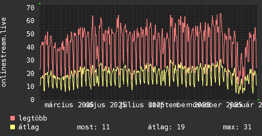Click the y-axis label 60
The width and height of the screenshot is (262, 136).
[31, 21]
